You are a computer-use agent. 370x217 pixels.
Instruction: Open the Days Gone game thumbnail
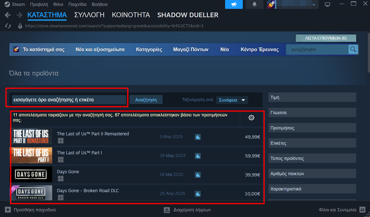(x=31, y=174)
